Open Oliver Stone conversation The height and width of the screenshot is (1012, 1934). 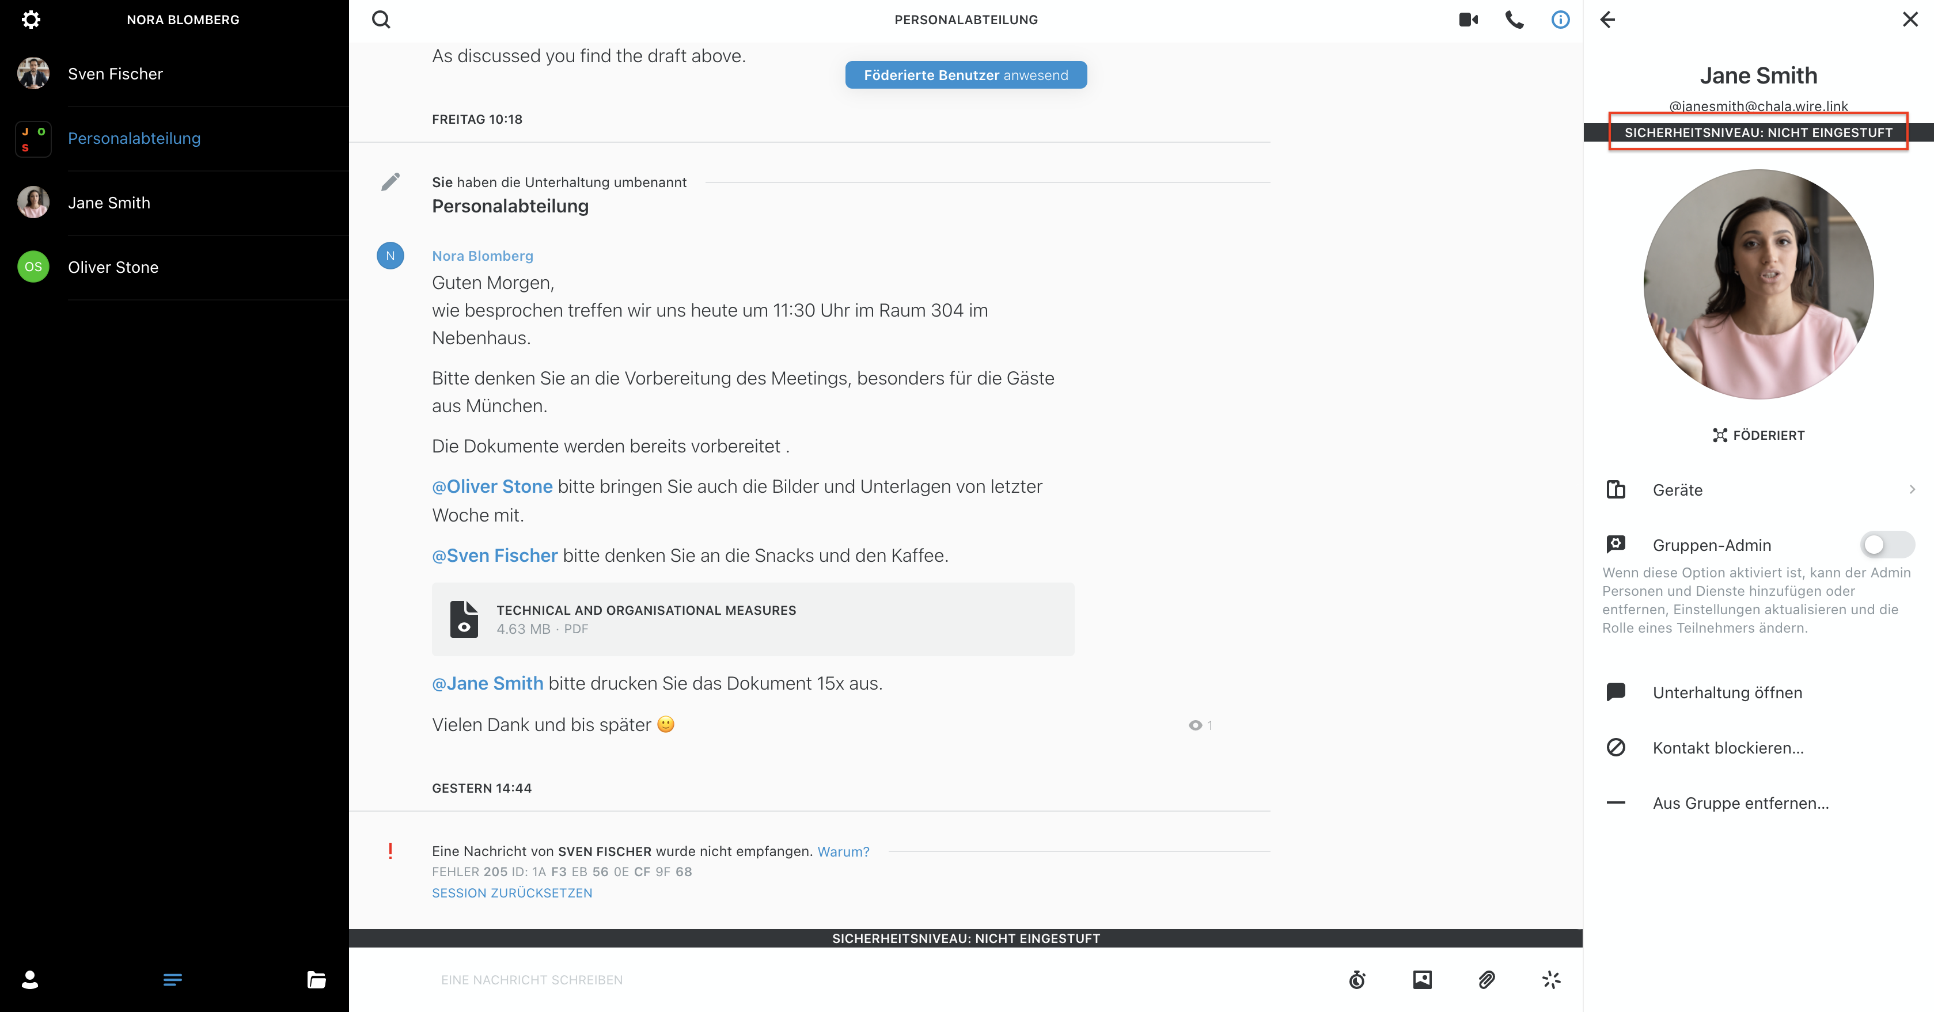pos(174,267)
